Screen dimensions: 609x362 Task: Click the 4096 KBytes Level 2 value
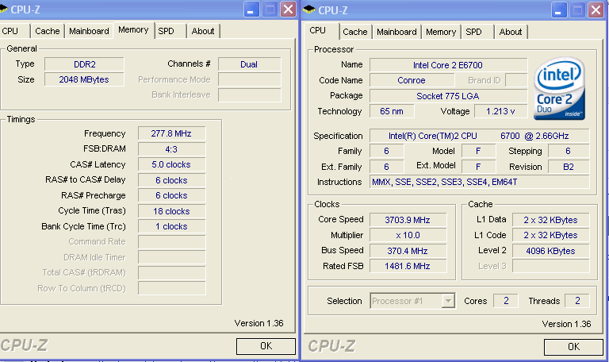551,251
